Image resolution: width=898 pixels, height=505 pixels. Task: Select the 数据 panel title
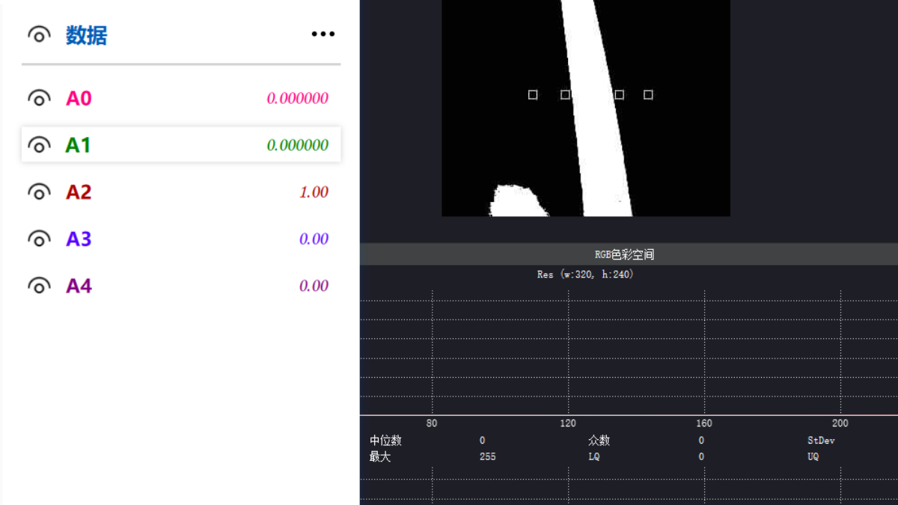pyautogui.click(x=87, y=34)
